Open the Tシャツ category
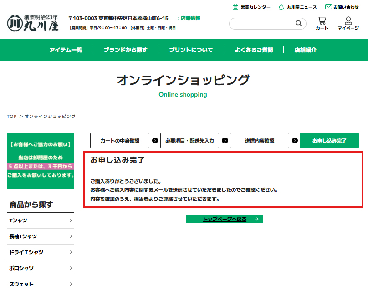Screen dimensions: 368x291 point(18,220)
